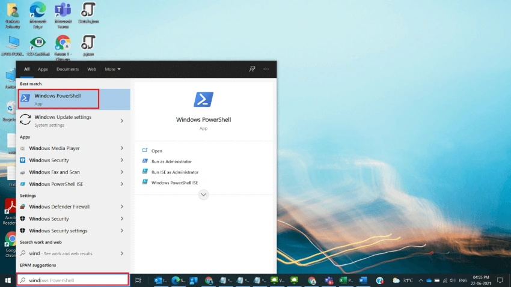Open the p.json file on desktop
This screenshot has height=287, width=511.
88,46
